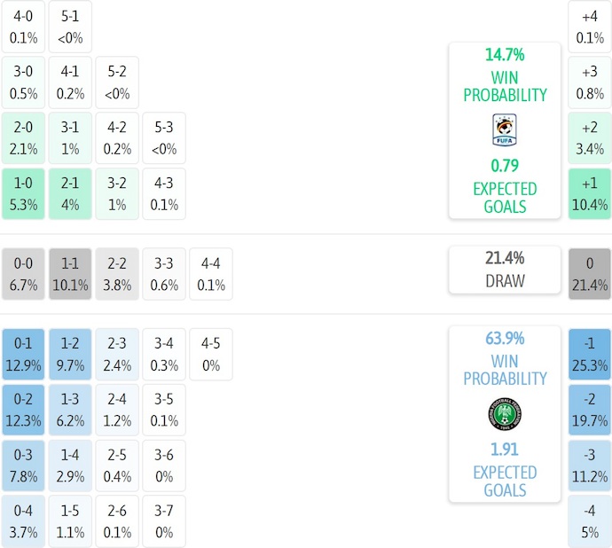Image resolution: width=612 pixels, height=548 pixels.
Task: Select the 2-1 score tile
Action: pyautogui.click(x=70, y=193)
